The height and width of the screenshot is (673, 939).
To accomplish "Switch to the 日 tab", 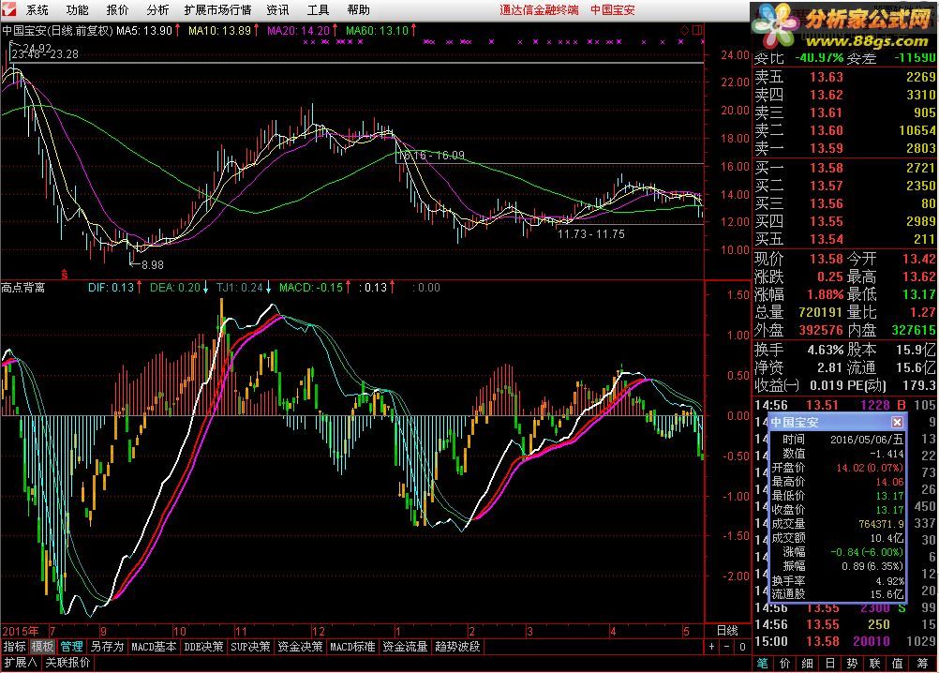I will click(830, 664).
